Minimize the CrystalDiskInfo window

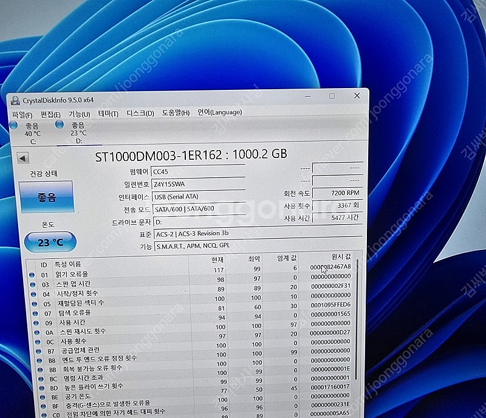(x=307, y=96)
